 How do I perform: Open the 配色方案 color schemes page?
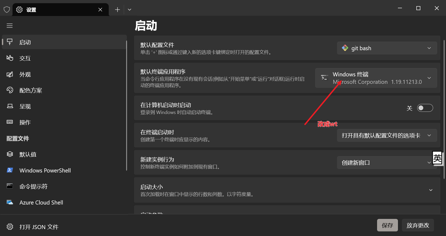(x=30, y=91)
